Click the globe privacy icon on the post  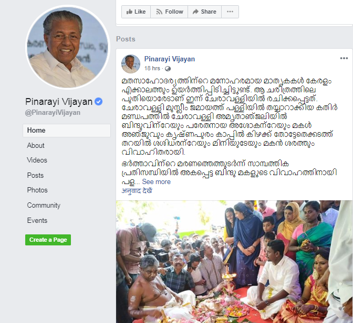pyautogui.click(x=168, y=69)
